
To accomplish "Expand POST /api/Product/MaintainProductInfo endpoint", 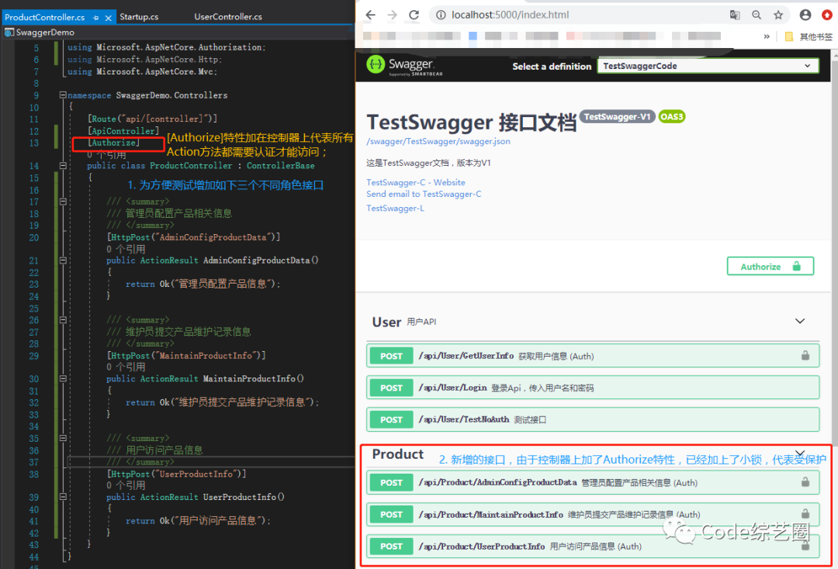I will [593, 514].
